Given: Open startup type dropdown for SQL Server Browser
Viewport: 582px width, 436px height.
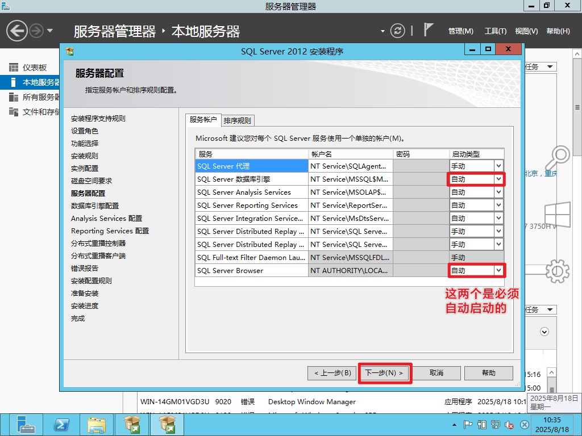Looking at the screenshot, I should coord(498,271).
